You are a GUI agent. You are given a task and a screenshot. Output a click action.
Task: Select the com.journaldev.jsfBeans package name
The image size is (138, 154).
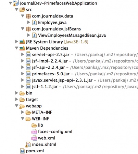pos(57,29)
